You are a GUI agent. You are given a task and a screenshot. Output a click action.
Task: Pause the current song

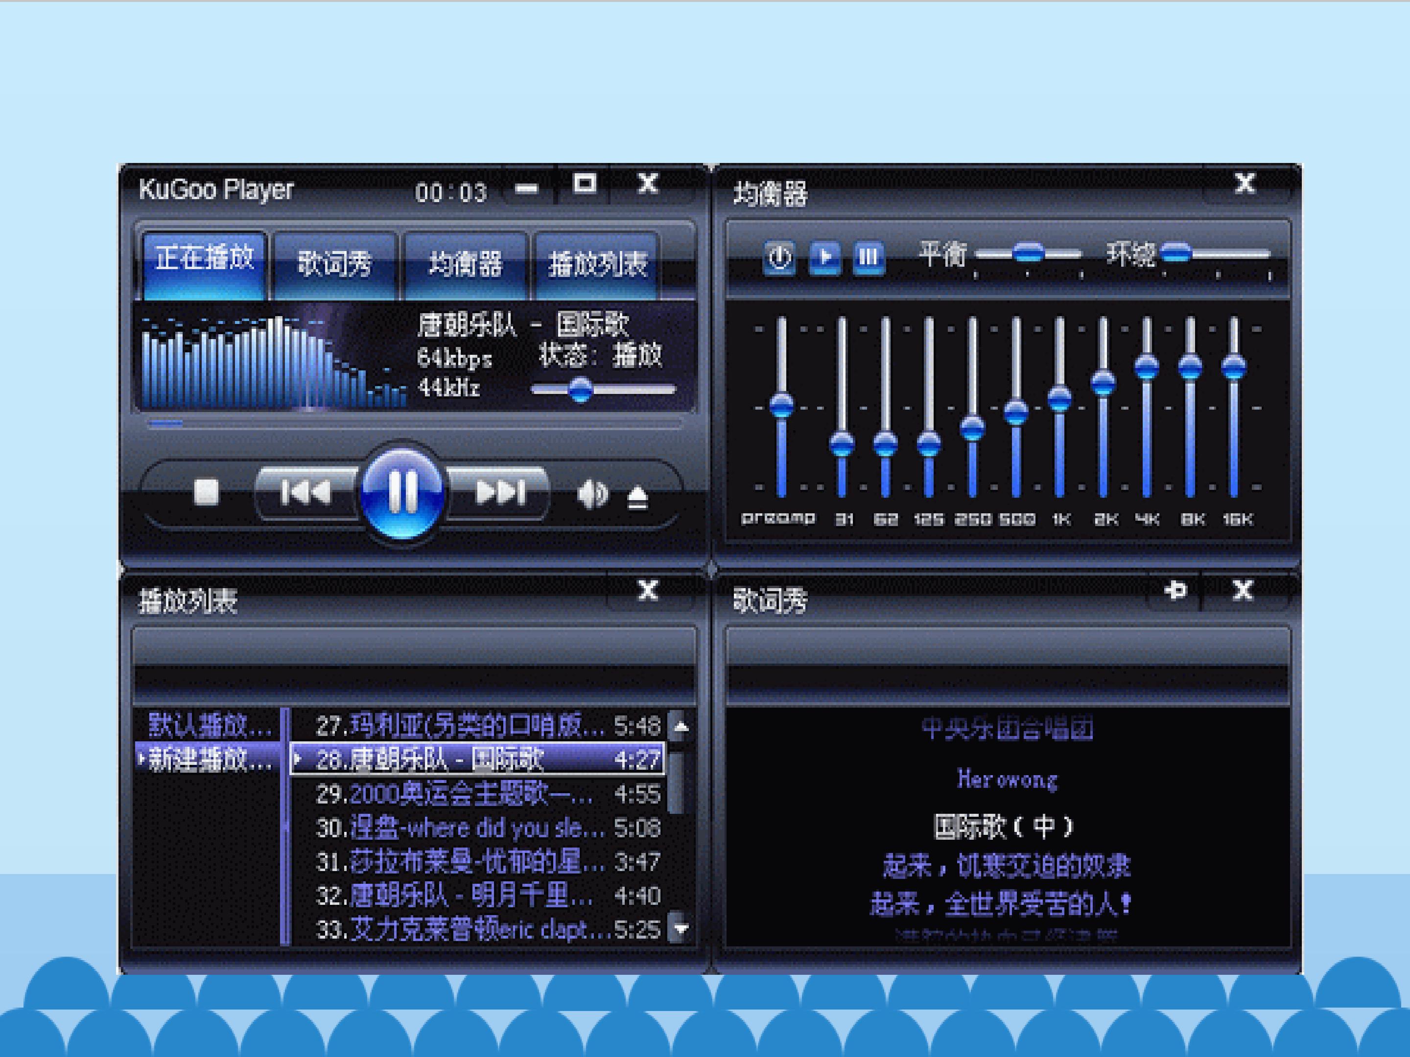[402, 492]
